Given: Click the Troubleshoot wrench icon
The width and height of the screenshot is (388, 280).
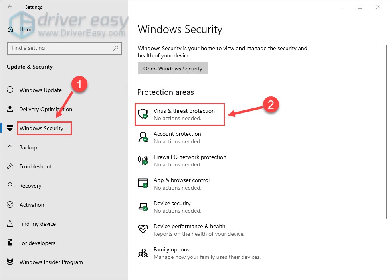Looking at the screenshot, I should [10, 166].
